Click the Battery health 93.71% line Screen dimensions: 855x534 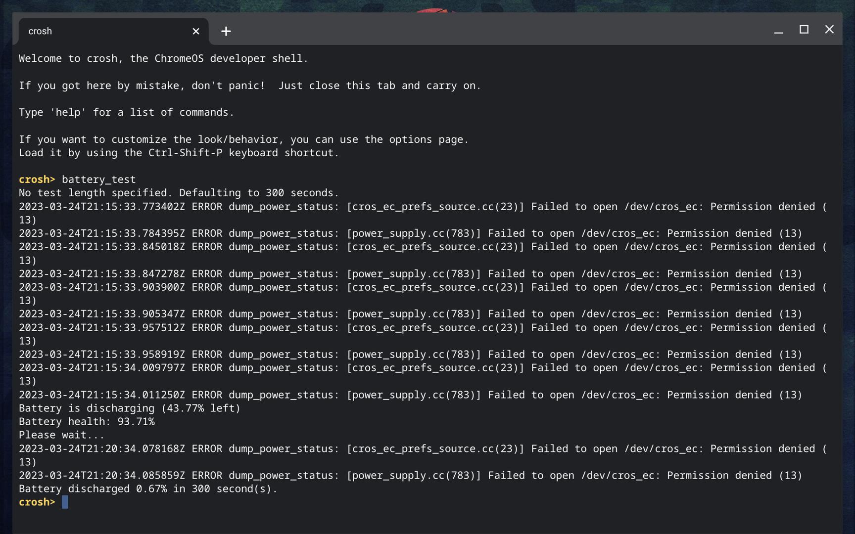coord(87,422)
